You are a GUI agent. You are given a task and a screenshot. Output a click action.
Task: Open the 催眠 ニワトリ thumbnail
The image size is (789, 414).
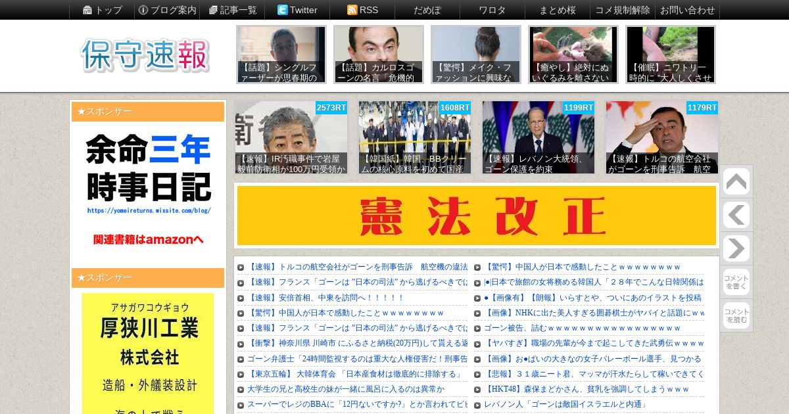[671, 55]
